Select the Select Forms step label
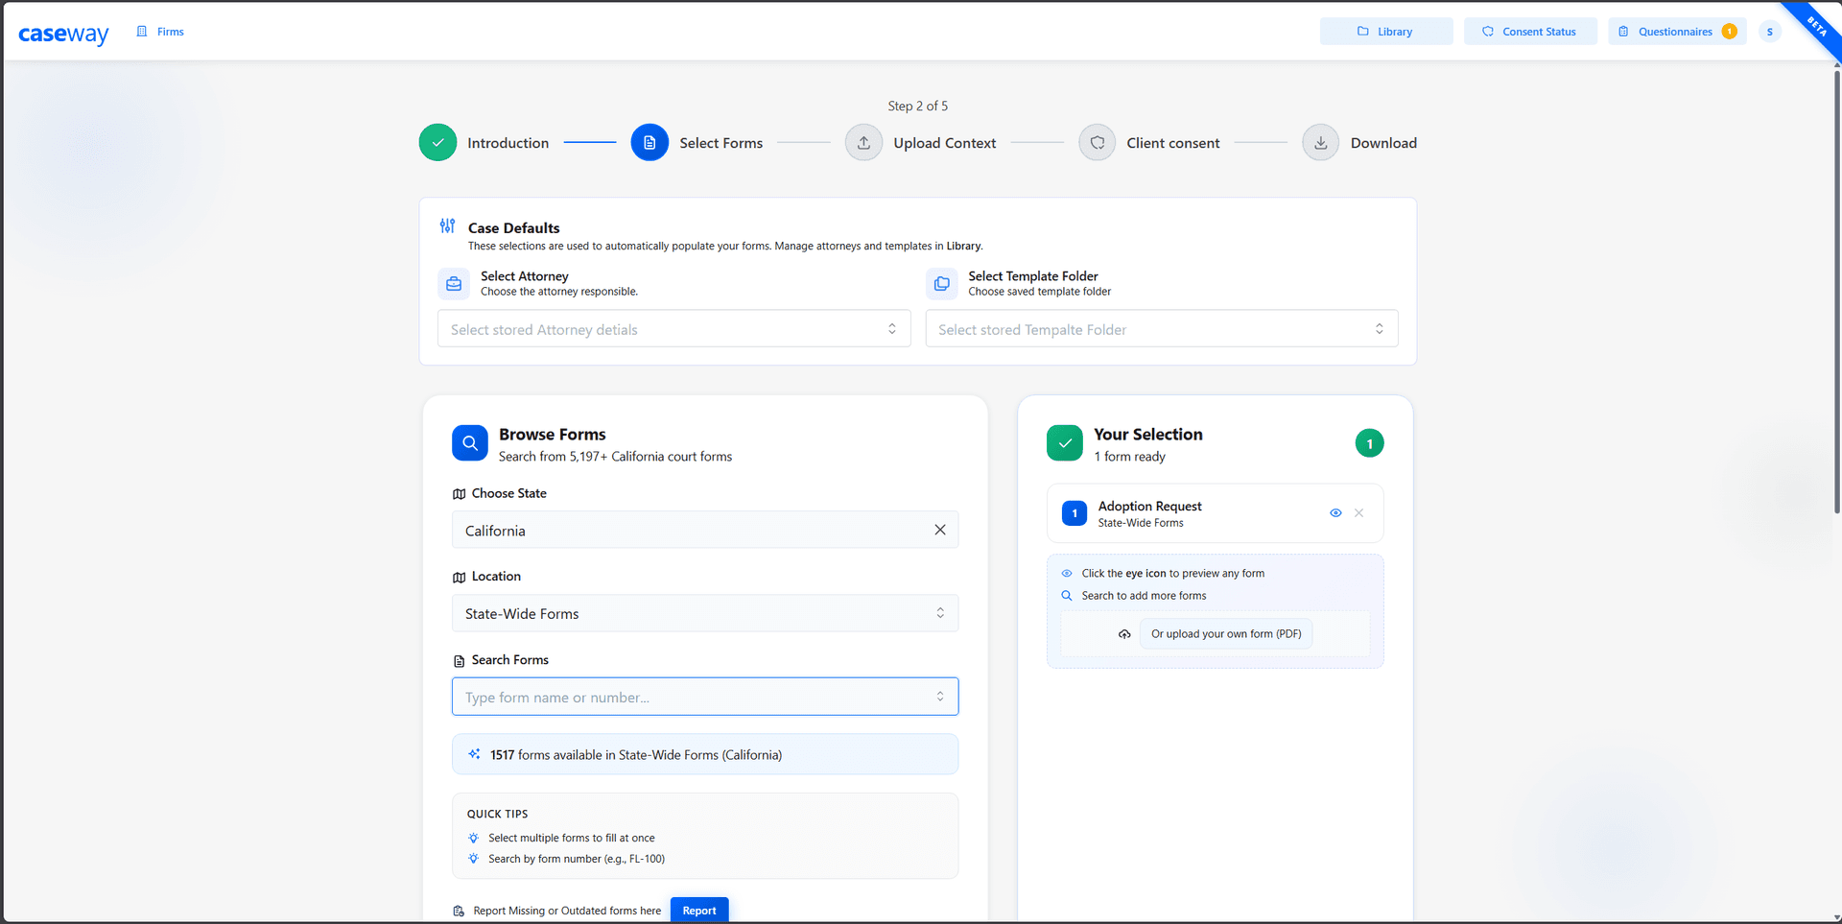 (720, 143)
